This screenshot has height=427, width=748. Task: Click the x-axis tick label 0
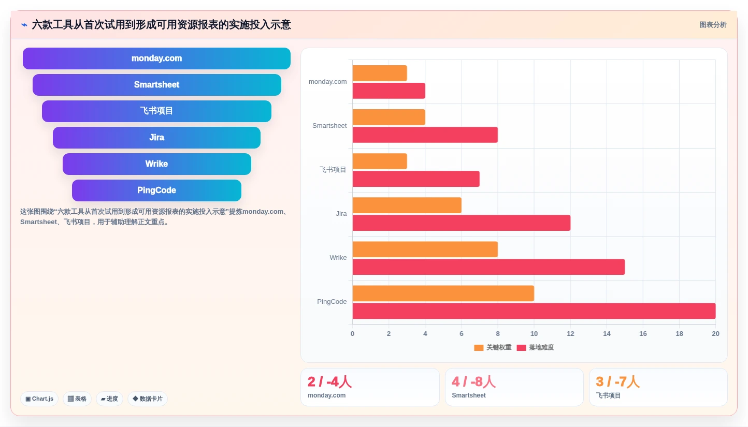click(352, 334)
